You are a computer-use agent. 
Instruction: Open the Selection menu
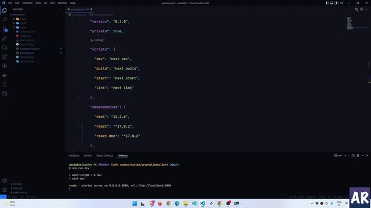click(27, 3)
